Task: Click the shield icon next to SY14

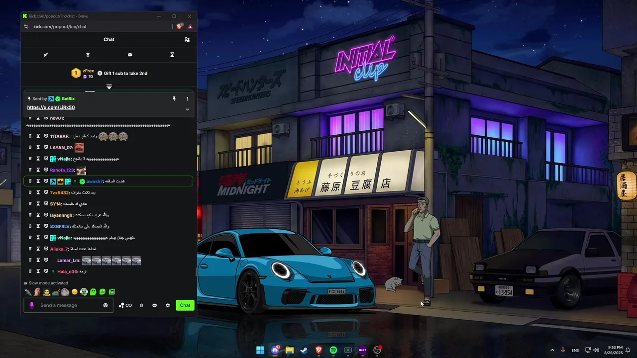Action: [46, 204]
